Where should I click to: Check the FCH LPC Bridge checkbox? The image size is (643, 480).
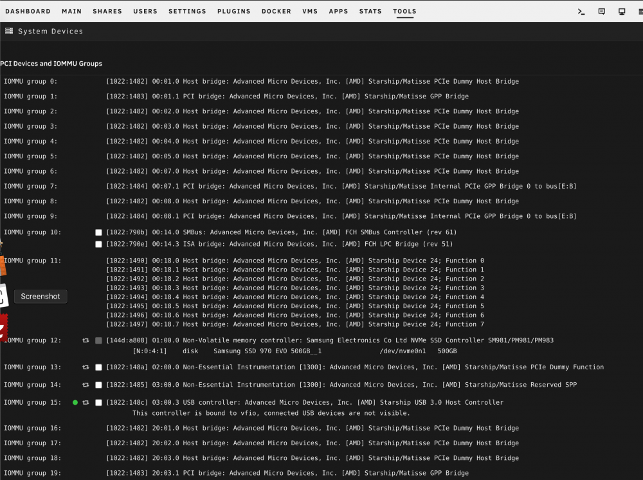(98, 245)
